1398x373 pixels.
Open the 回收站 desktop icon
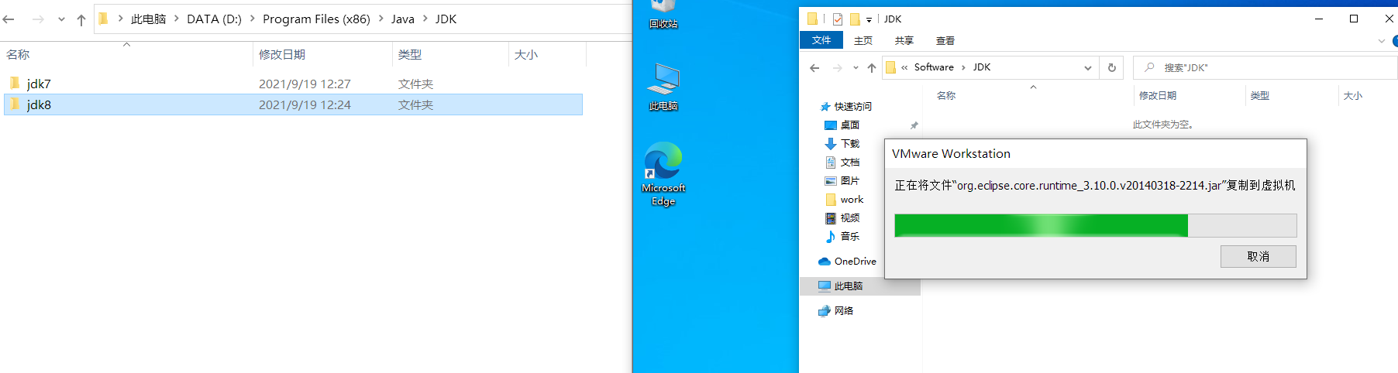pyautogui.click(x=663, y=15)
